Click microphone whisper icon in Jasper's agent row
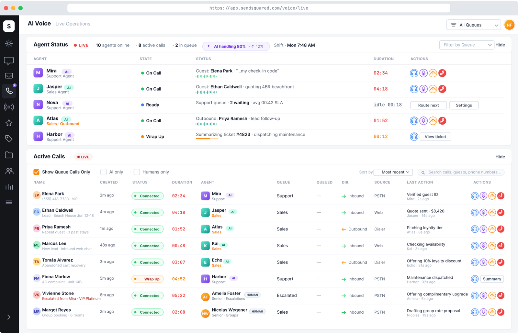 pos(423,89)
